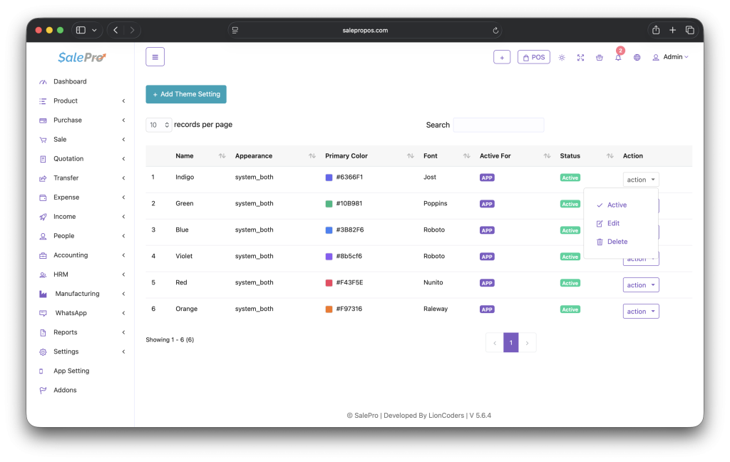730x462 pixels.
Task: Choose Edit from the action menu
Action: coord(613,223)
